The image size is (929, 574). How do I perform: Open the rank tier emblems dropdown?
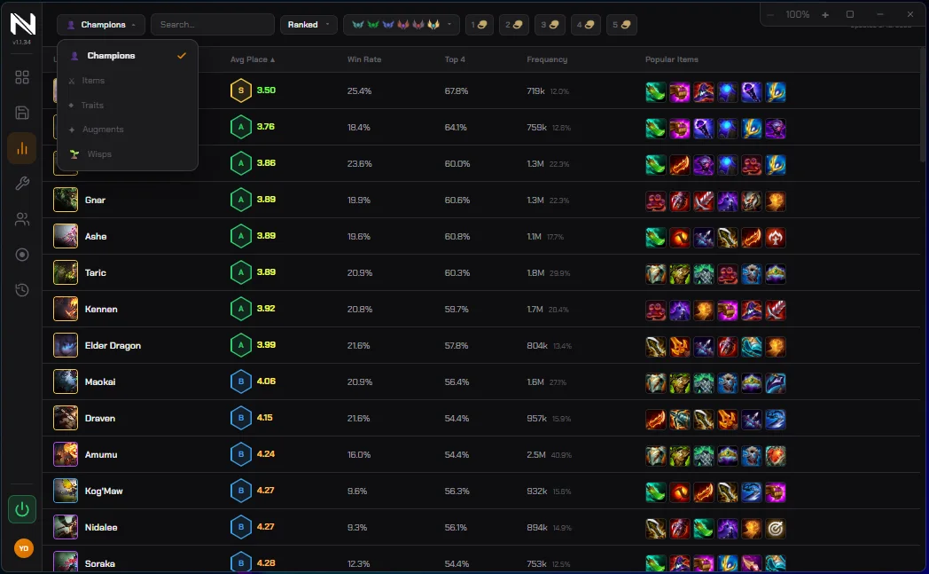[401, 24]
